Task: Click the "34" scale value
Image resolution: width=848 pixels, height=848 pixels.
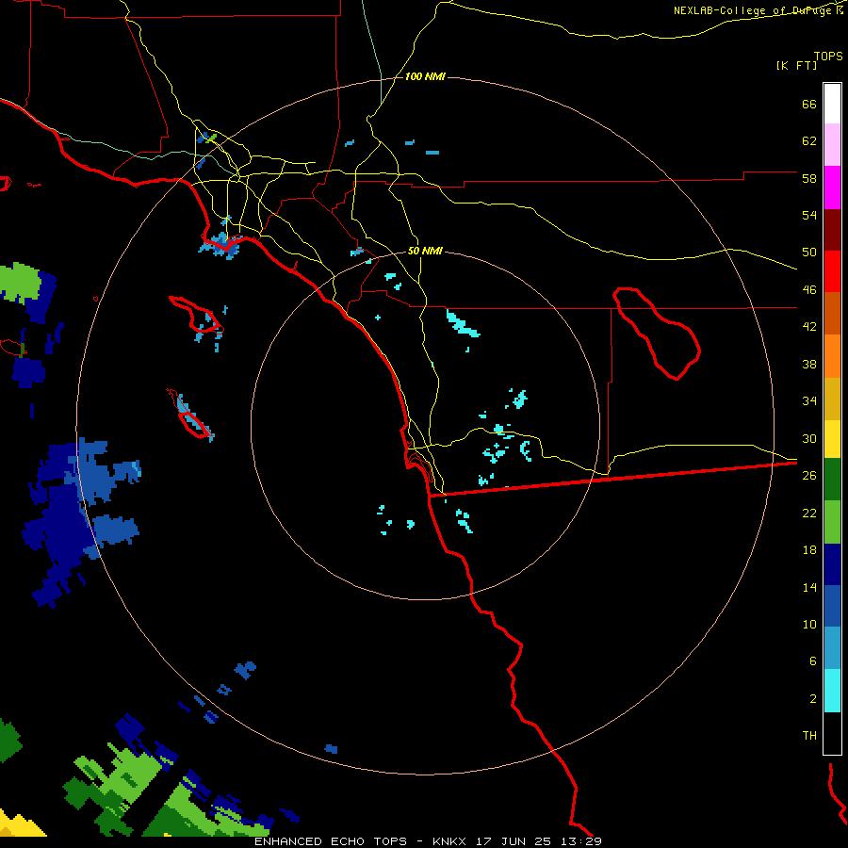Action: (809, 401)
